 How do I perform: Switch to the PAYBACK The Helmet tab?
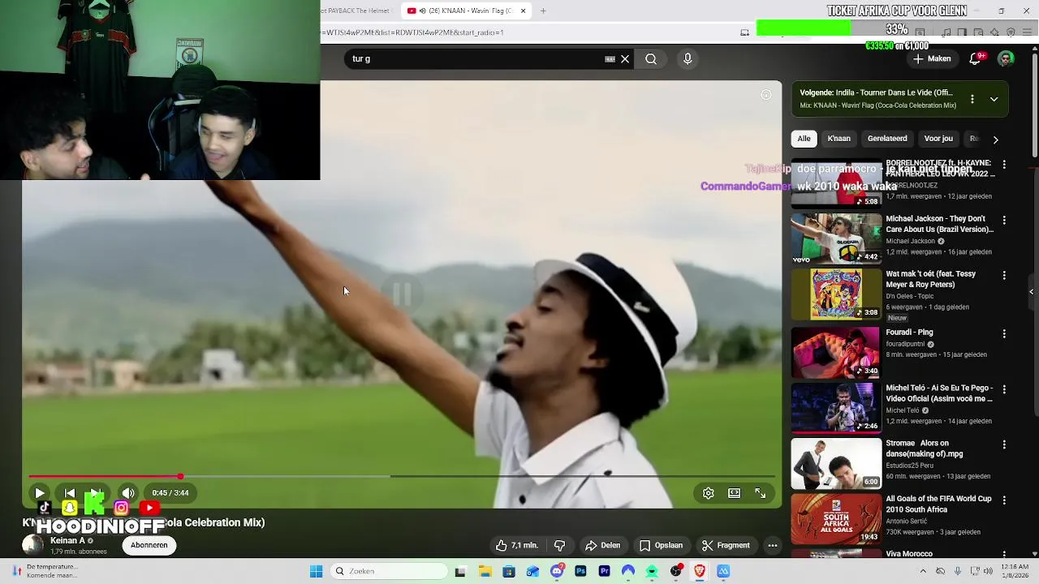pyautogui.click(x=357, y=11)
